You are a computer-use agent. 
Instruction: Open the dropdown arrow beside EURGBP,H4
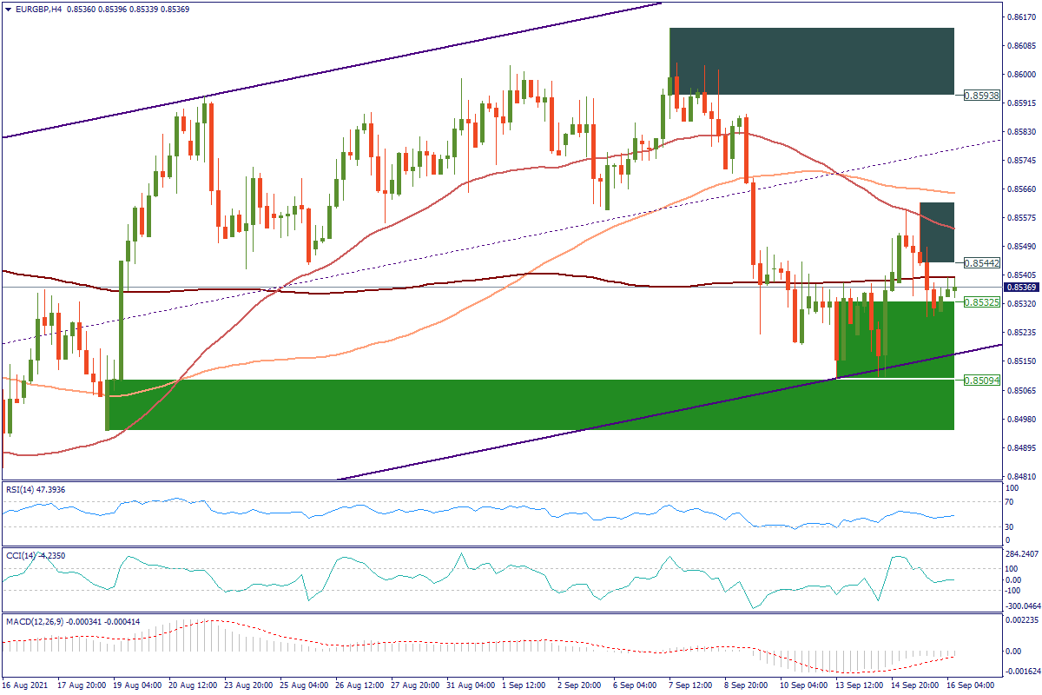click(8, 9)
